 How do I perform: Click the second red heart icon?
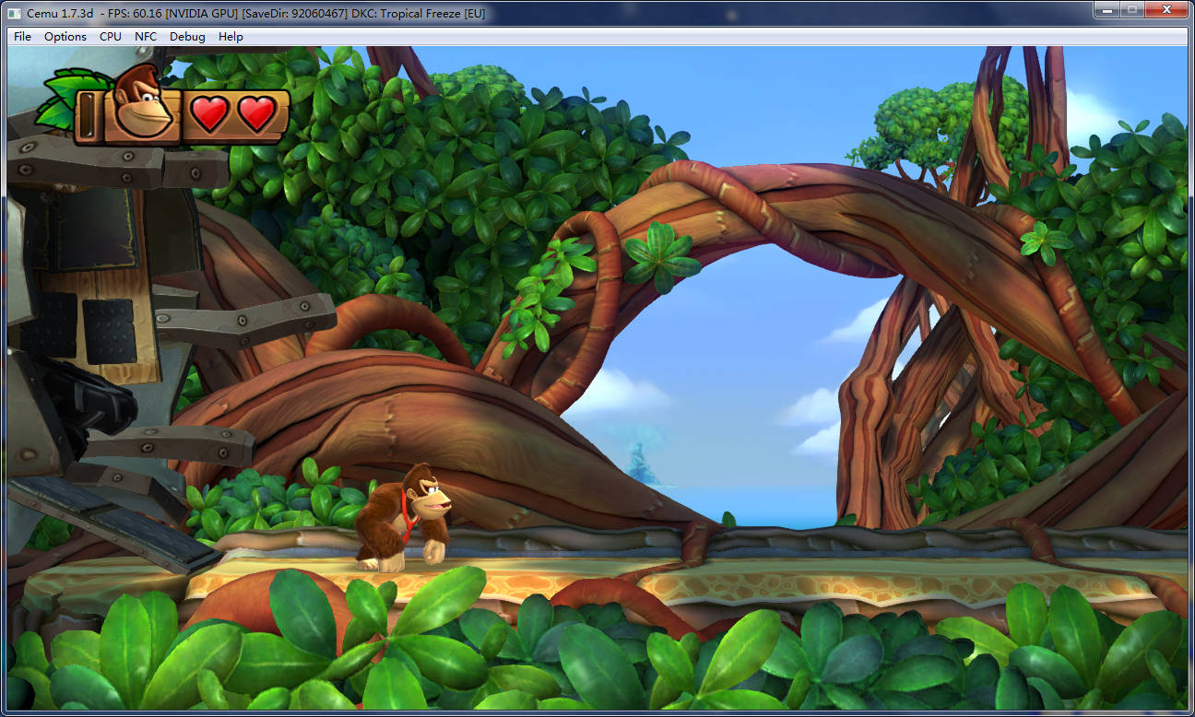(256, 113)
